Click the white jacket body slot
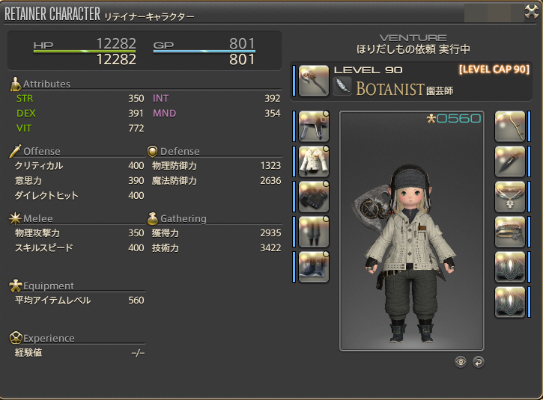The width and height of the screenshot is (543, 400). pos(313,161)
